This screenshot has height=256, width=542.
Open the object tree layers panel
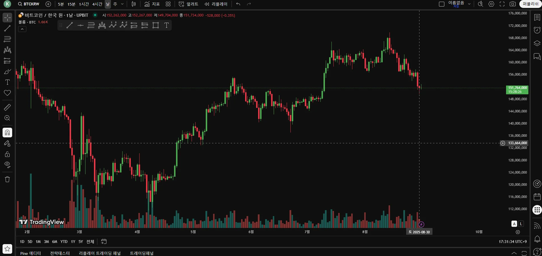pos(537,43)
